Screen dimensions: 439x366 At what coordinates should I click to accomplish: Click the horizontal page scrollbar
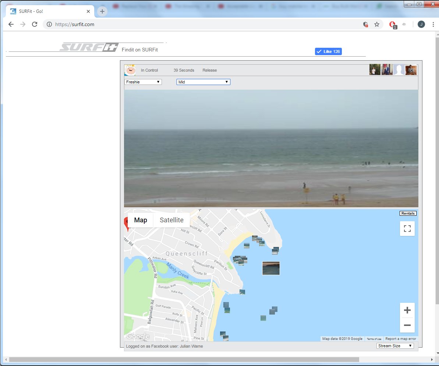pyautogui.click(x=184, y=359)
